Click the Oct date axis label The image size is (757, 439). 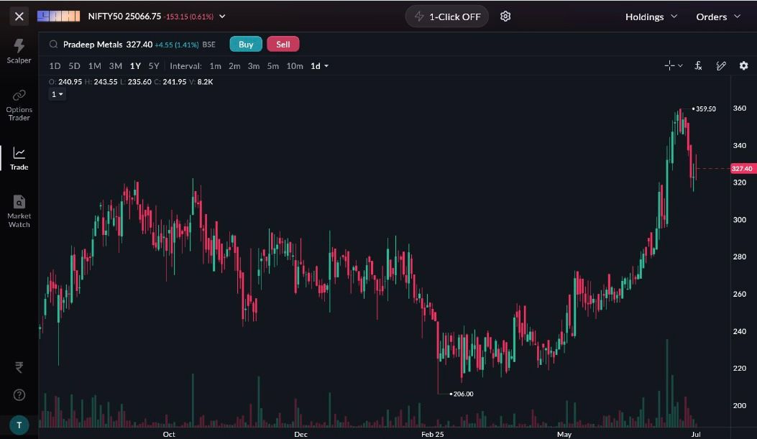tap(169, 434)
